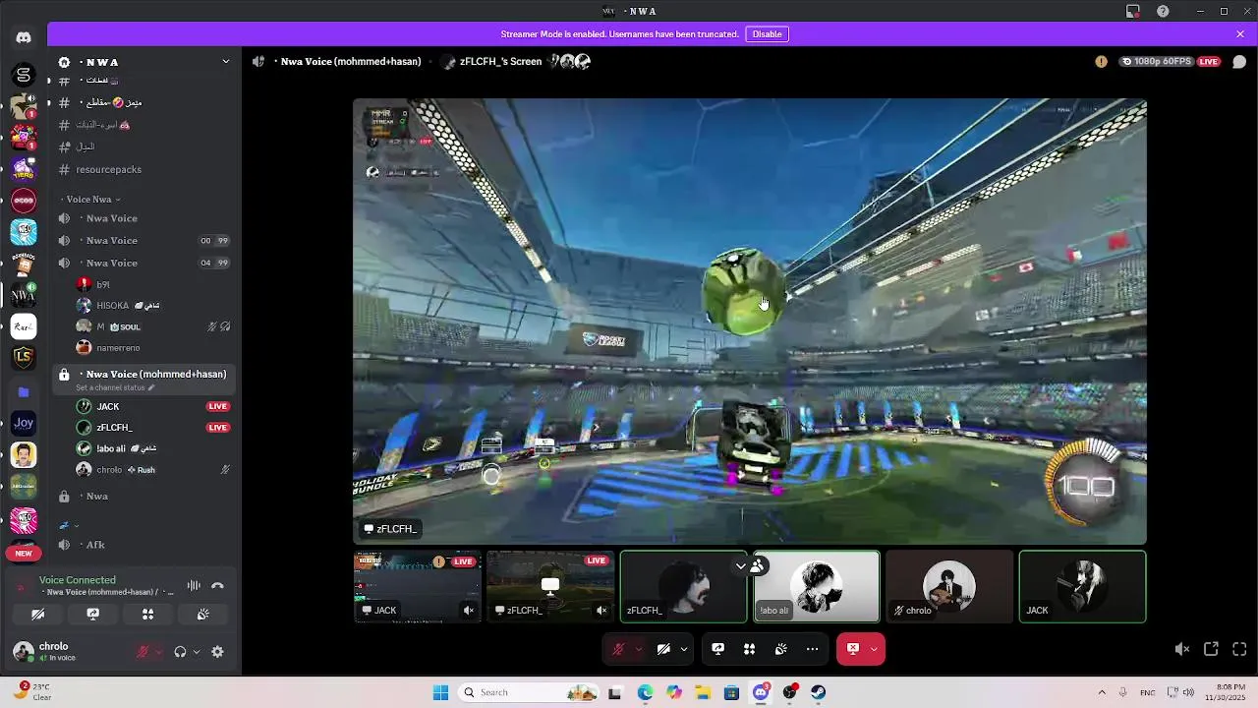Mute stream volume speaker icon bottom right

click(1182, 649)
